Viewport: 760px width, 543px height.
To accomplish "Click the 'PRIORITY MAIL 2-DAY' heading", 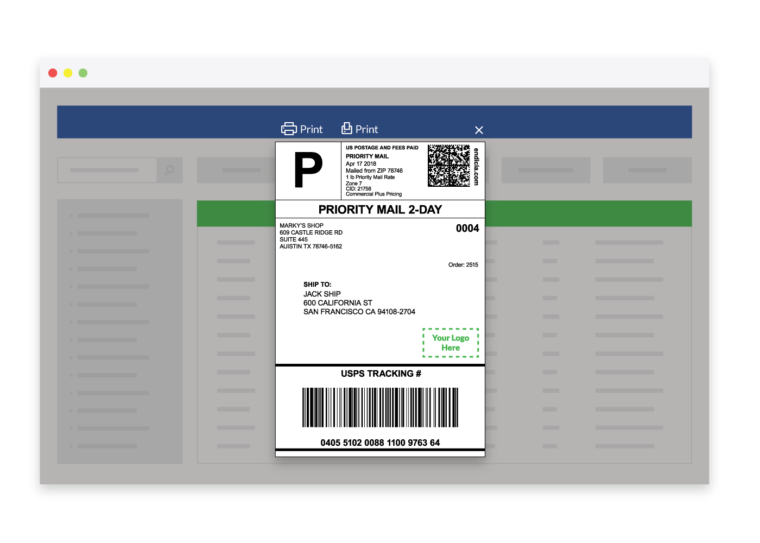I will pyautogui.click(x=380, y=210).
